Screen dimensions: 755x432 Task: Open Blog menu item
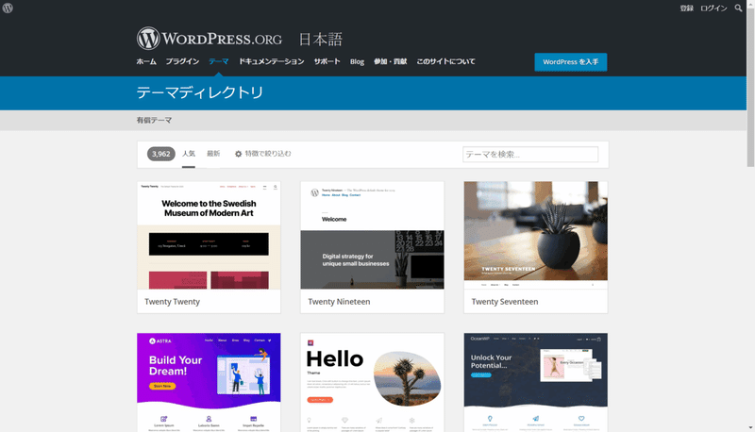(x=357, y=61)
